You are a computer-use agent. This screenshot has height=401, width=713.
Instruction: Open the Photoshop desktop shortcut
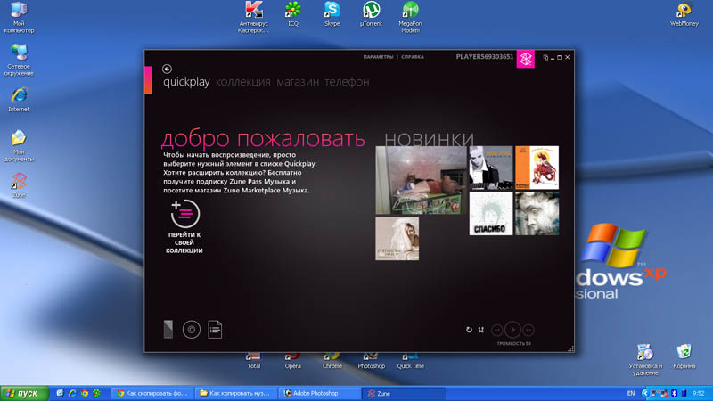coord(371,362)
